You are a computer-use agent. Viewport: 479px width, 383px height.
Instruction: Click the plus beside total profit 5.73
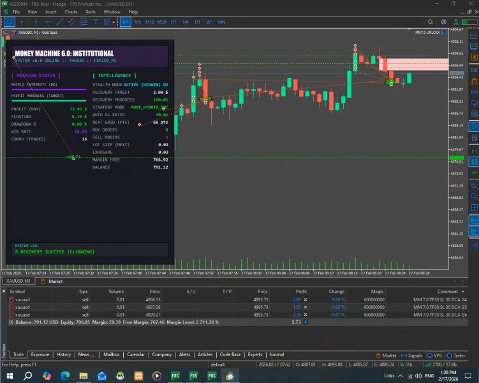coord(306,322)
